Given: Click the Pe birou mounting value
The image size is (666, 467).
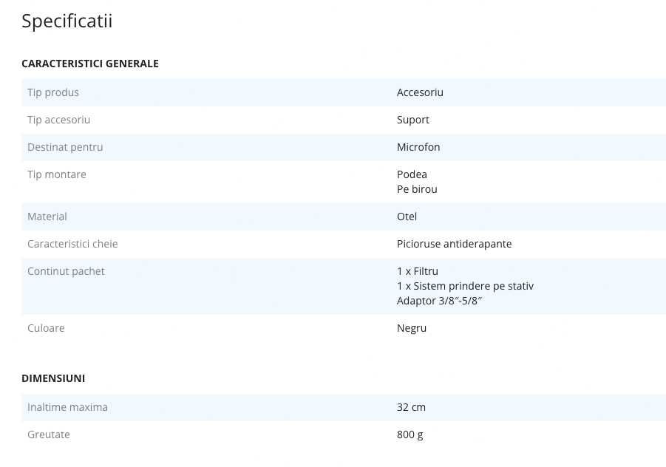Looking at the screenshot, I should (x=417, y=189).
